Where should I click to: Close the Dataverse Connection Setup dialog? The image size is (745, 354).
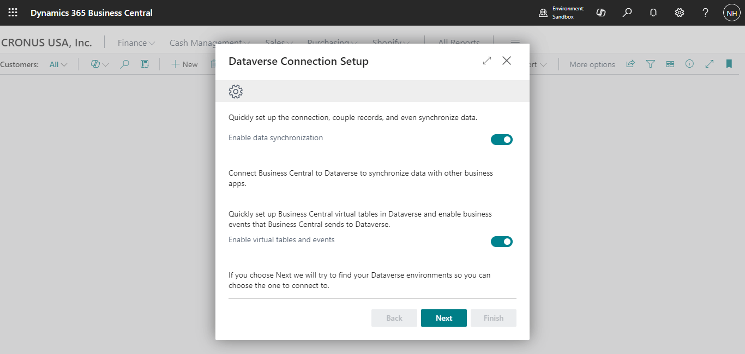tap(507, 61)
